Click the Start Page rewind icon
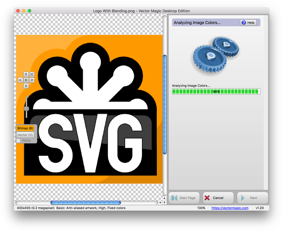Screen dimensions: 283x232 [174, 198]
